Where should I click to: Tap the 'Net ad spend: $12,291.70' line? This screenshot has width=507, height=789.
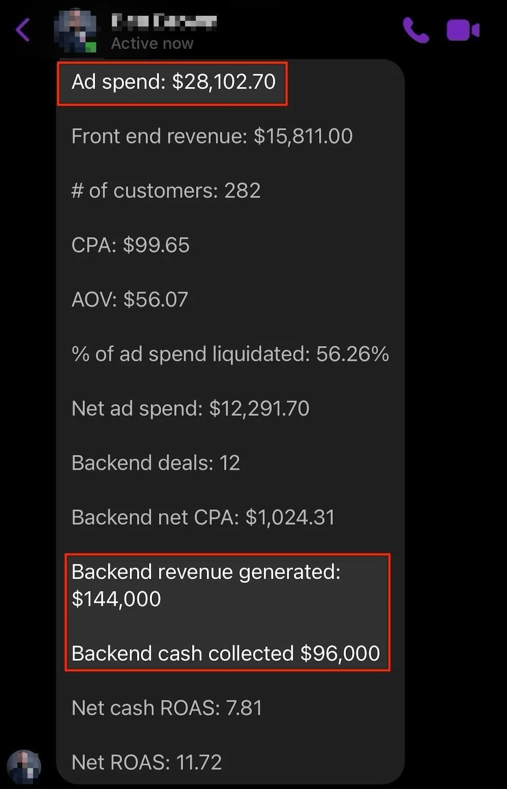(190, 409)
